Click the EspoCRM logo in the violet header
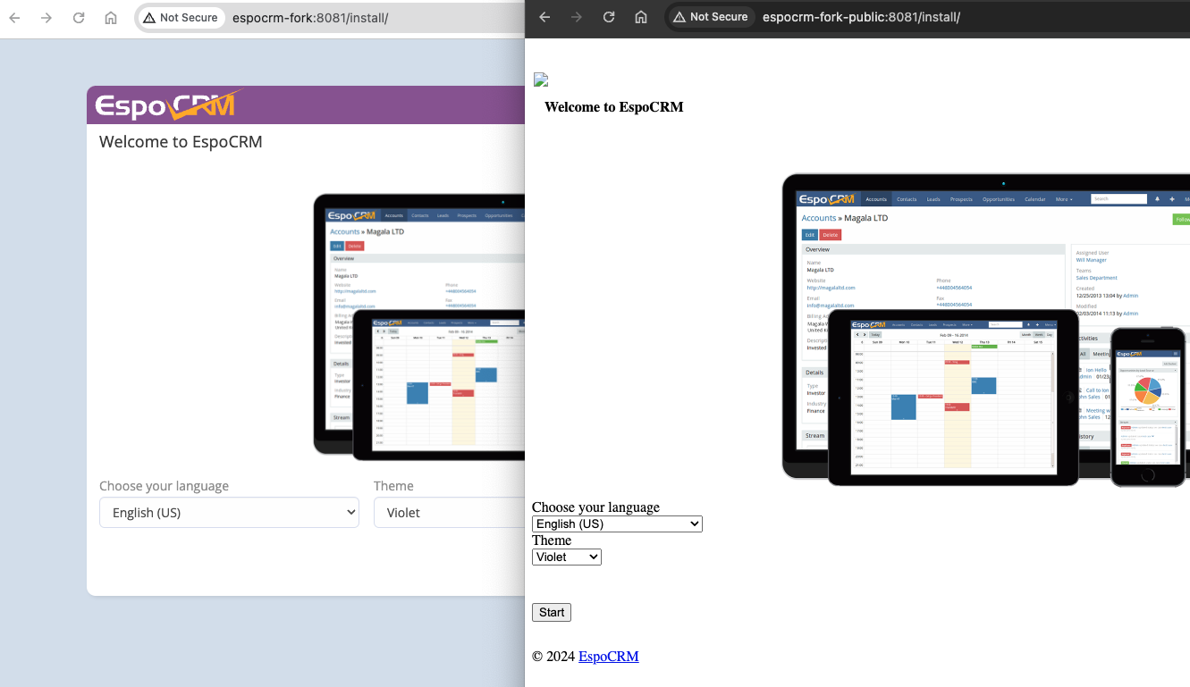Image resolution: width=1190 pixels, height=687 pixels. click(x=168, y=105)
